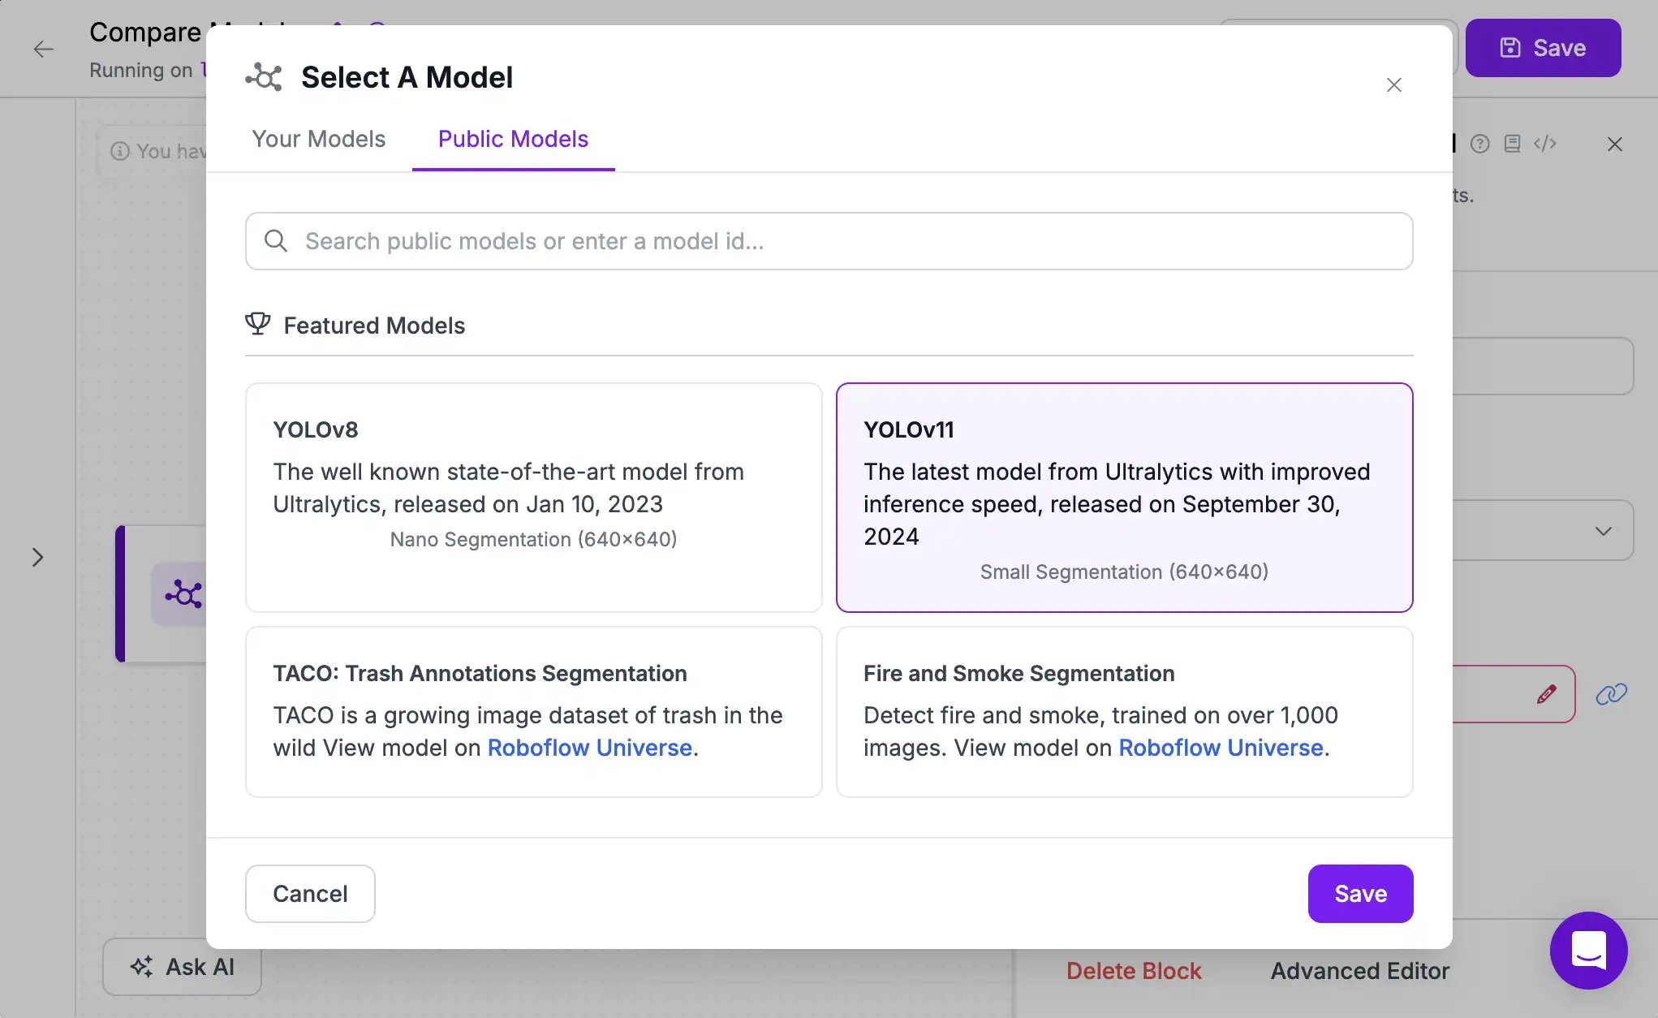Click Save in the dialog footer
1658x1018 pixels.
tap(1360, 894)
